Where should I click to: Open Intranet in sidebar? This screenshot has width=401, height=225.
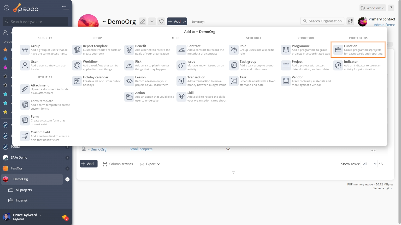[x=21, y=200]
